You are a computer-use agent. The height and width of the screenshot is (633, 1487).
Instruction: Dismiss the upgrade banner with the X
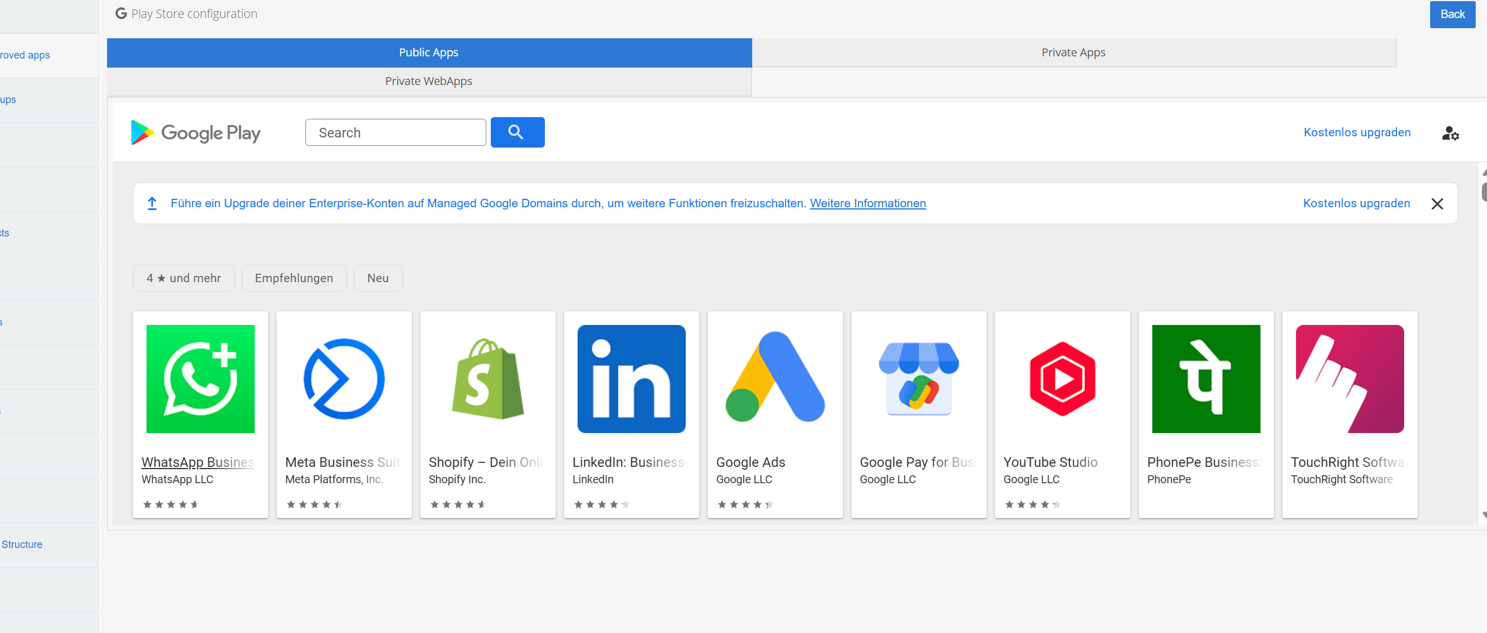click(1436, 204)
